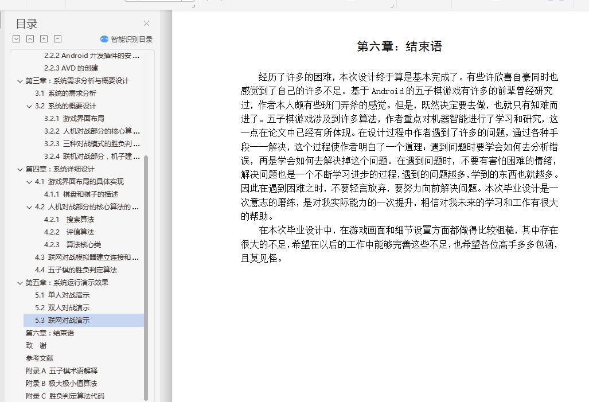Click the paragraph starting 经历了许多的困难
589x402 pixels.
(x=399, y=147)
